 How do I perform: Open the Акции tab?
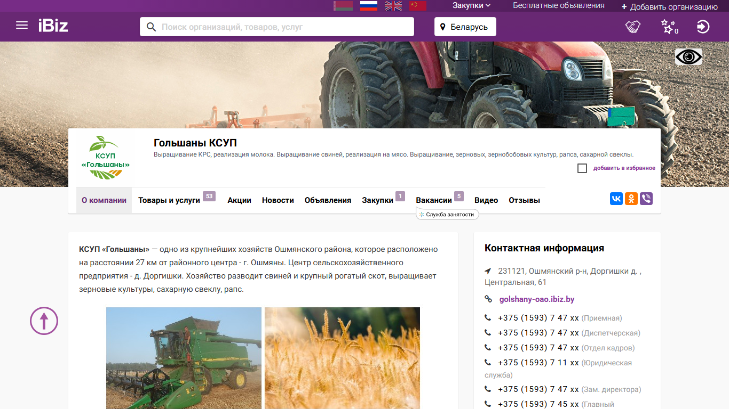tap(239, 200)
